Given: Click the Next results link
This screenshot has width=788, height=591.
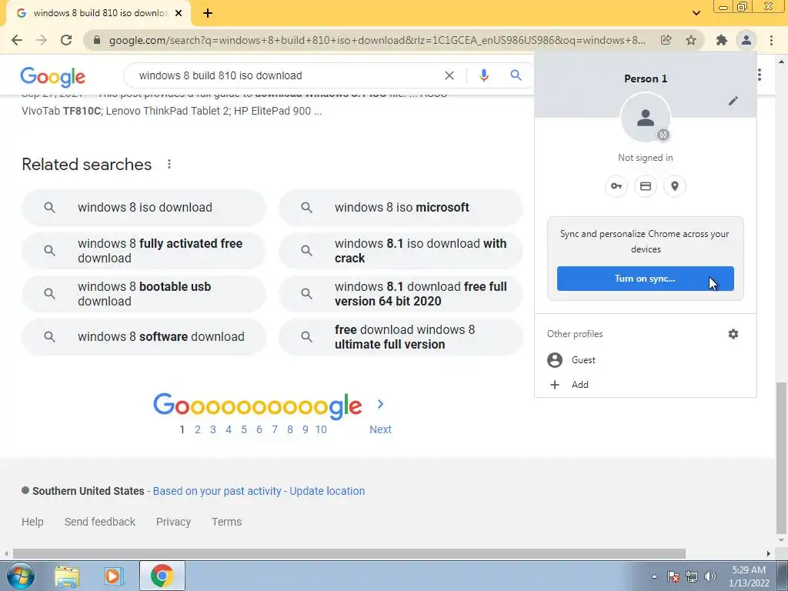Looking at the screenshot, I should tap(380, 429).
